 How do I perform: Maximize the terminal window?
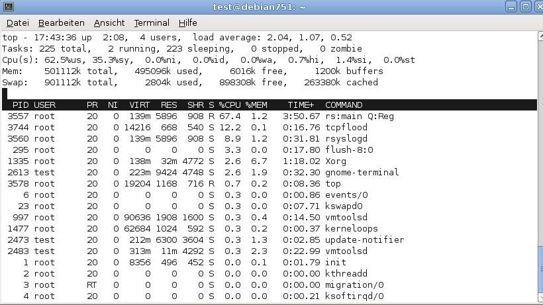(x=525, y=7)
